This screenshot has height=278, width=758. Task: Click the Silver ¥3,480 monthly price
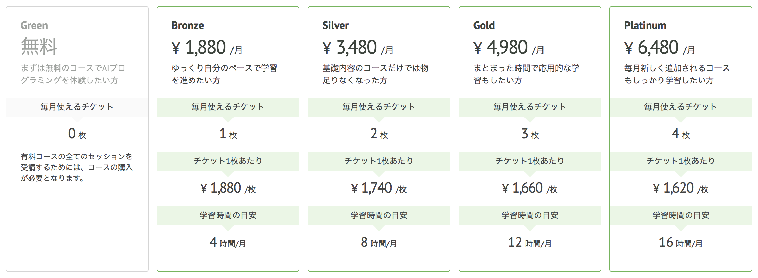pos(358,47)
